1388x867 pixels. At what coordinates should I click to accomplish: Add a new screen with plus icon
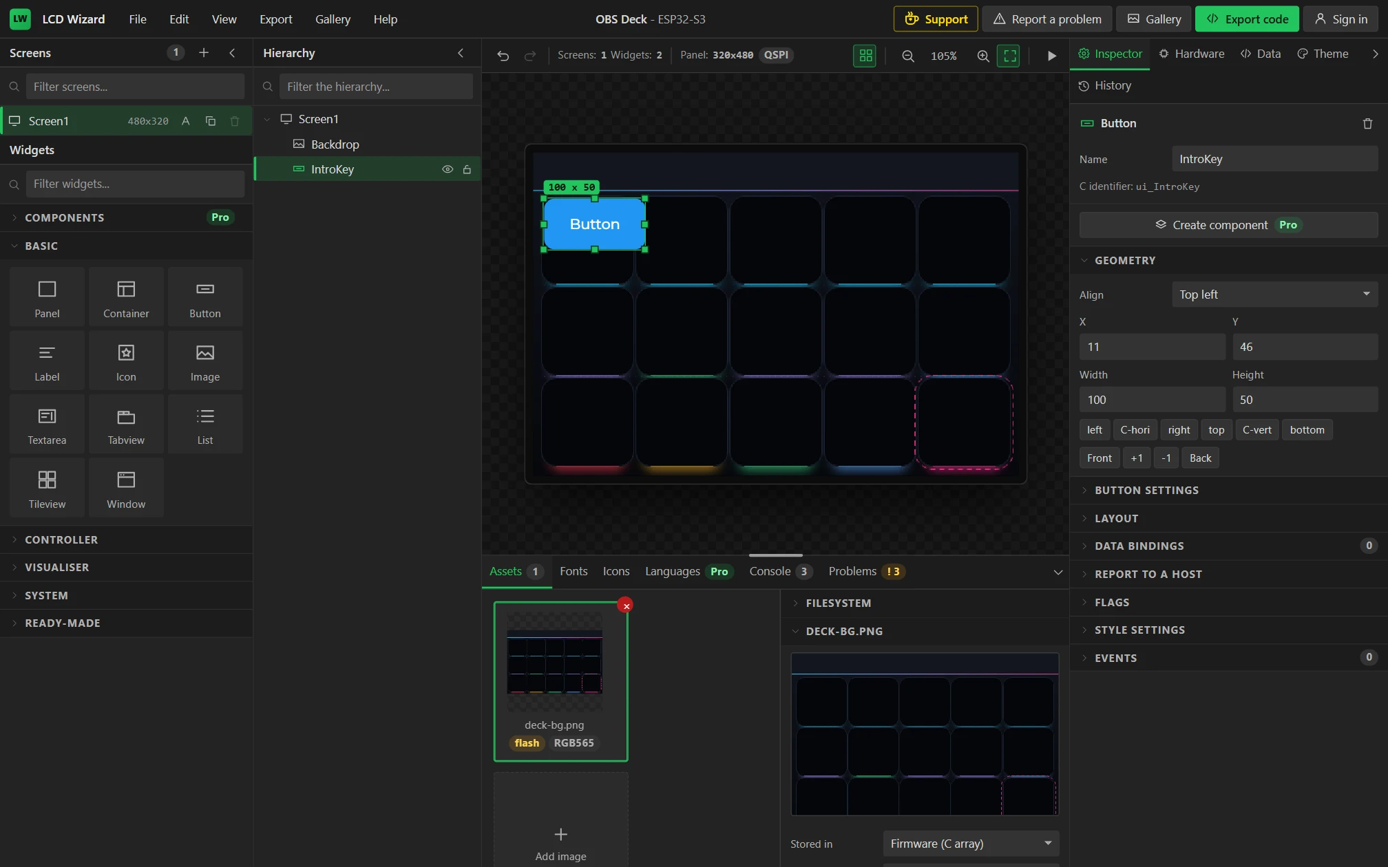pos(204,52)
